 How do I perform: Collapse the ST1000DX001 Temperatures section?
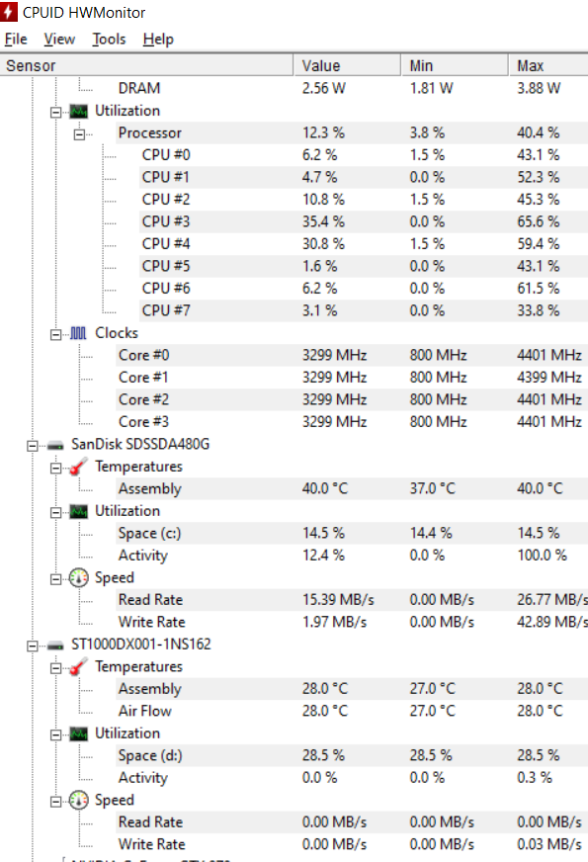tap(56, 668)
